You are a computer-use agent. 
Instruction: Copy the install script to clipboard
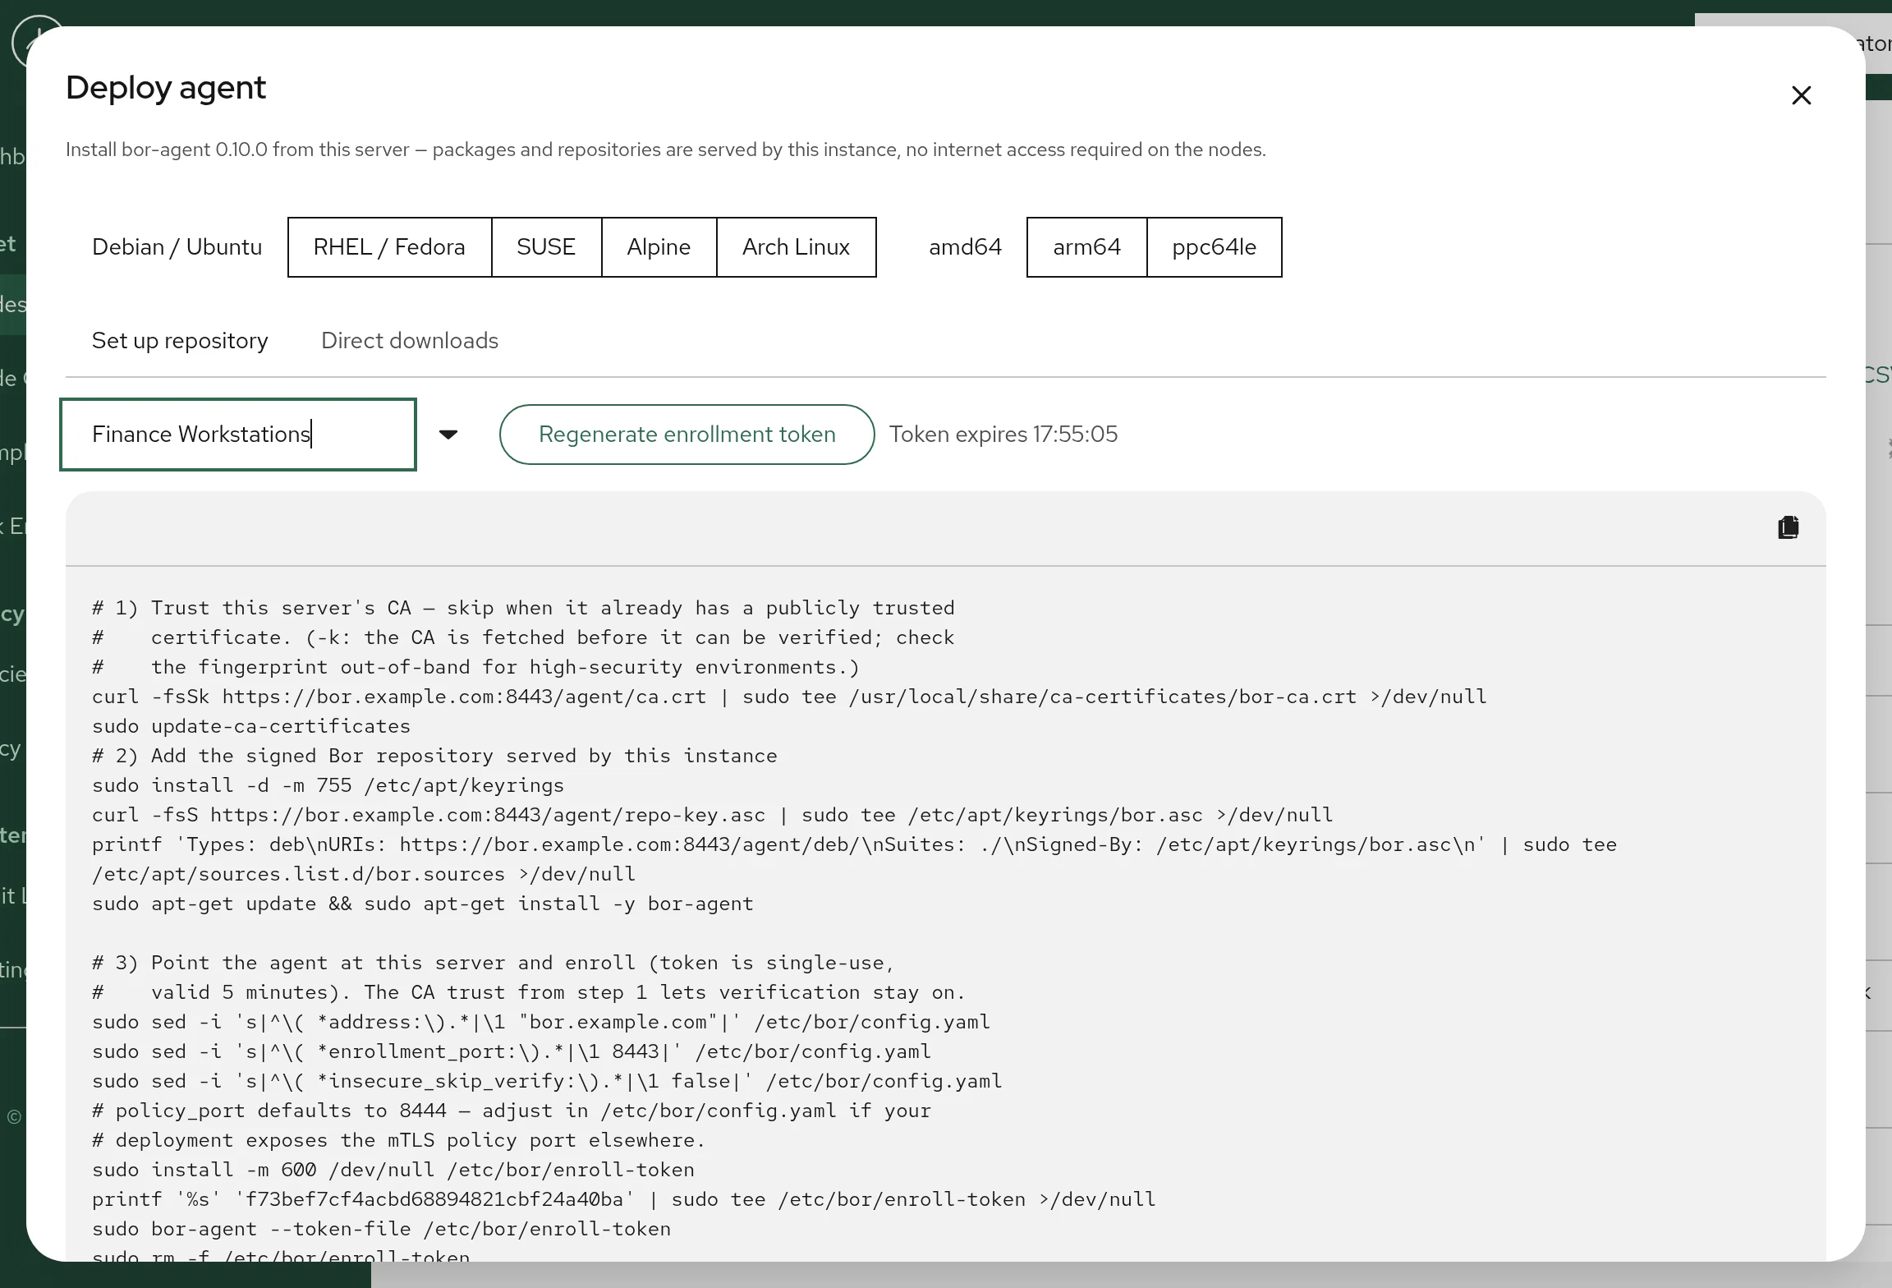coord(1788,527)
